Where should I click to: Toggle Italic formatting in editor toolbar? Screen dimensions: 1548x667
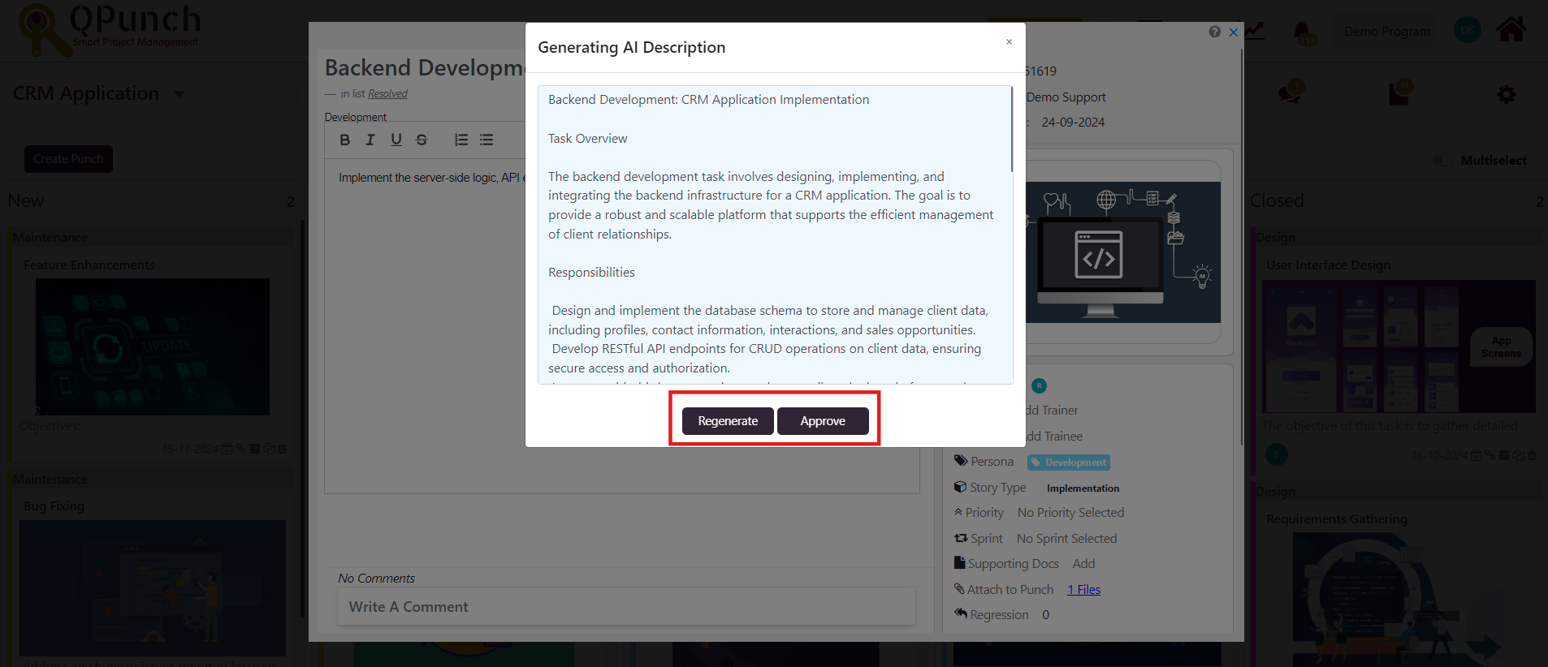coord(370,140)
